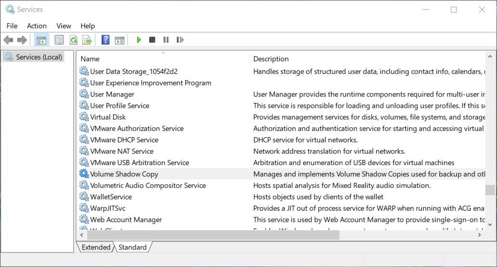Click the Restart Service toolbar icon

coord(180,40)
